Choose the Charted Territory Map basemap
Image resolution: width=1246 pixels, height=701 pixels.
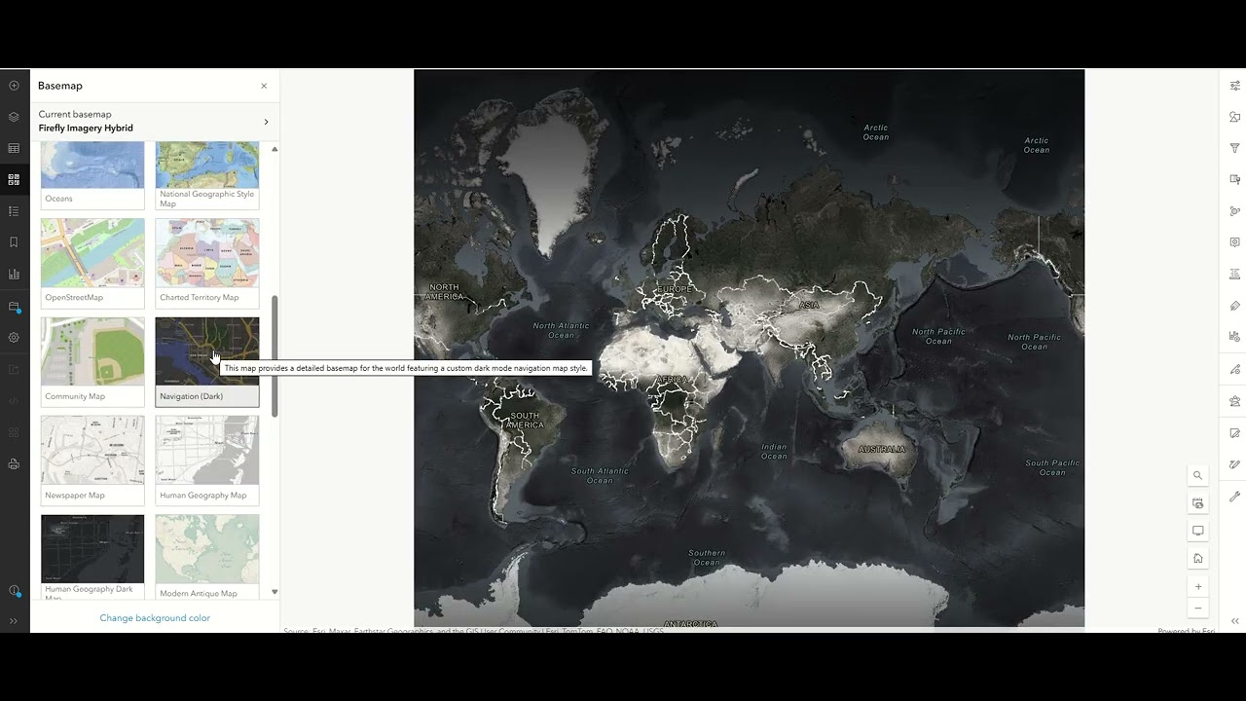pos(207,263)
